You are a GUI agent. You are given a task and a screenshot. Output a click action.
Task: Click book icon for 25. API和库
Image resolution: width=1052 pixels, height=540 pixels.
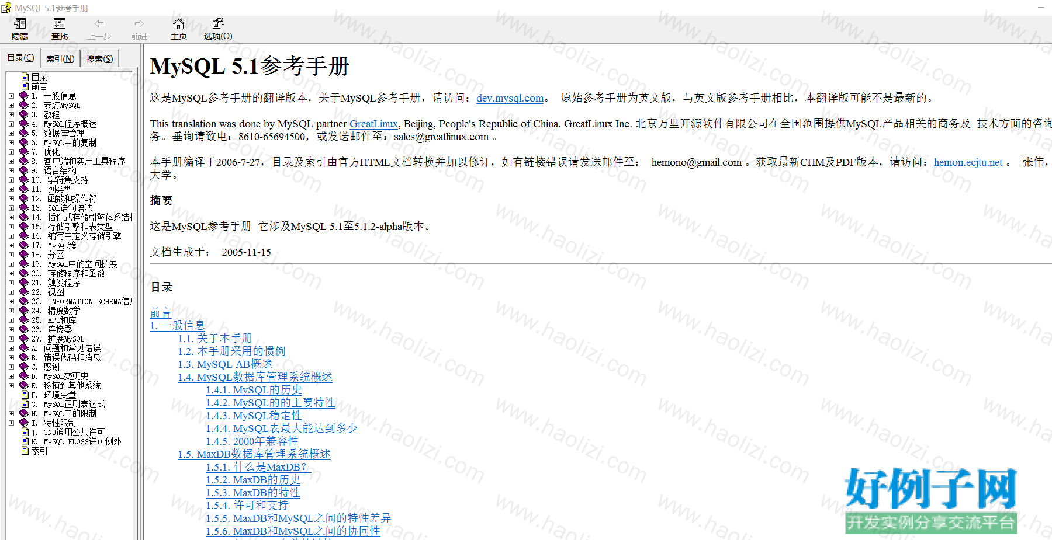[x=24, y=320]
